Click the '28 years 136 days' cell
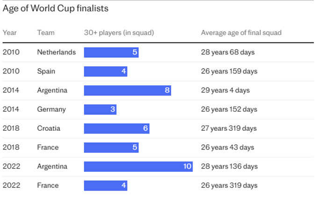 pos(229,166)
